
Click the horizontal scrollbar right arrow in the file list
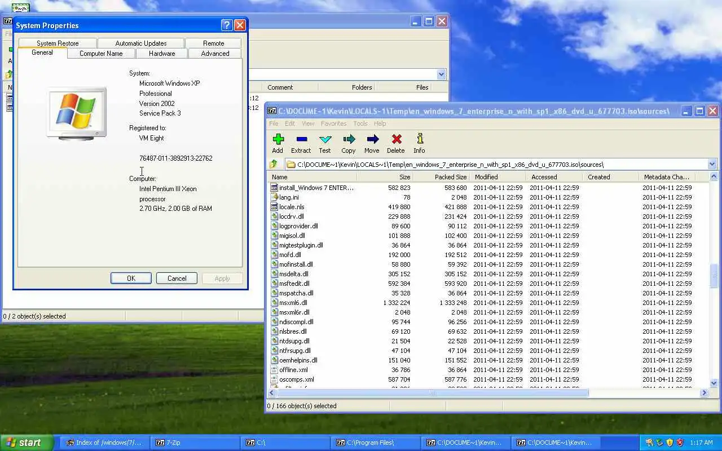point(704,393)
